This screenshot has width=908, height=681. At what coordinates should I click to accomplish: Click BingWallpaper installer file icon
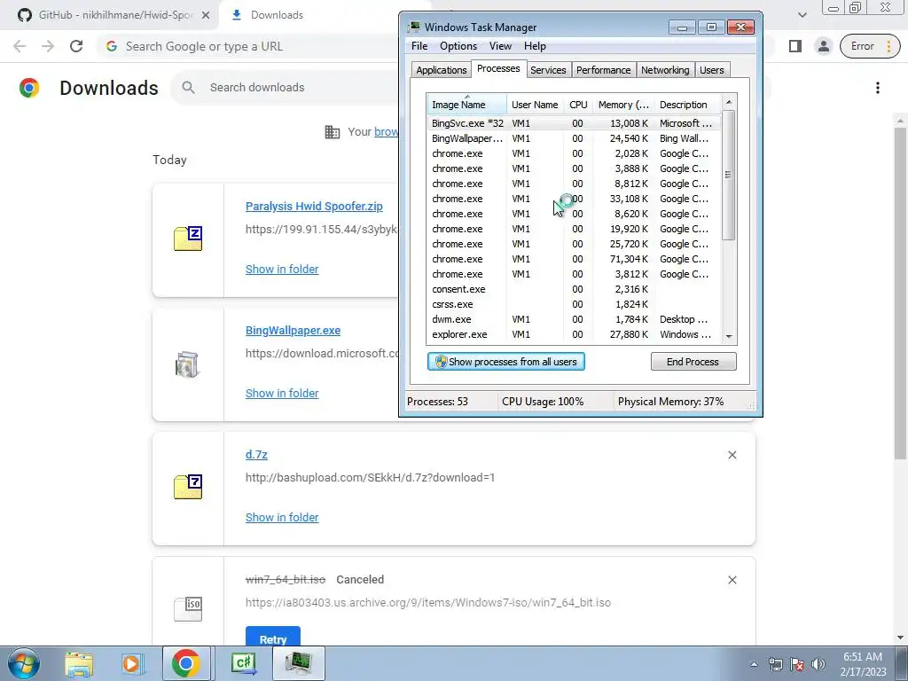[187, 364]
